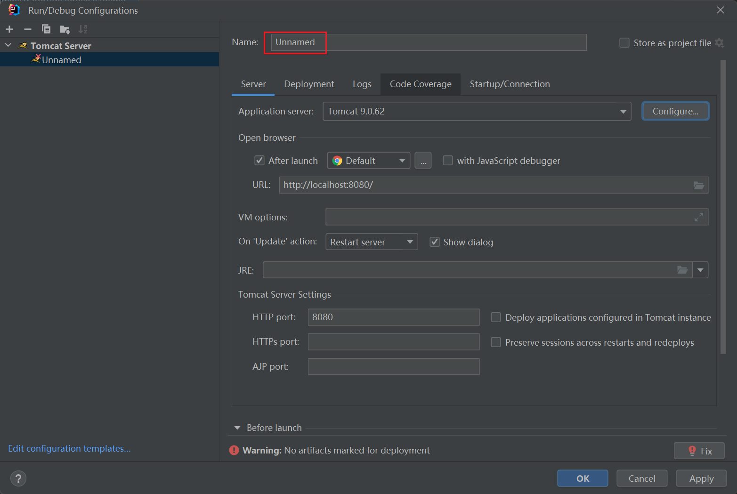The width and height of the screenshot is (737, 494).
Task: Enable with JavaScript debugger checkbox
Action: point(448,161)
